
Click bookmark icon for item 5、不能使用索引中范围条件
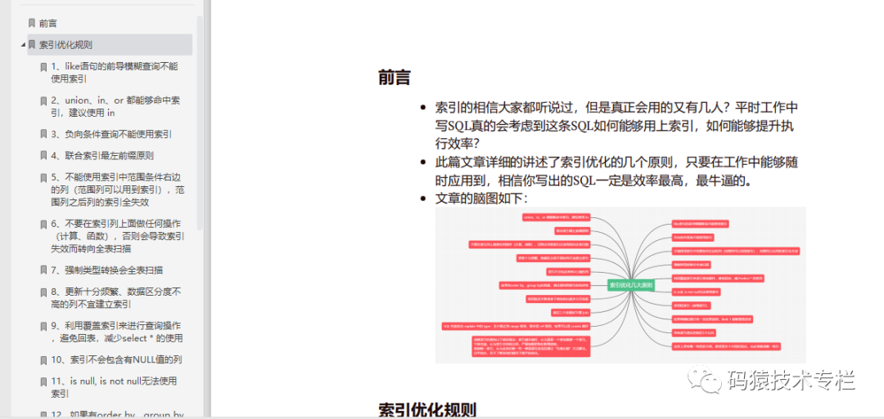pos(43,179)
